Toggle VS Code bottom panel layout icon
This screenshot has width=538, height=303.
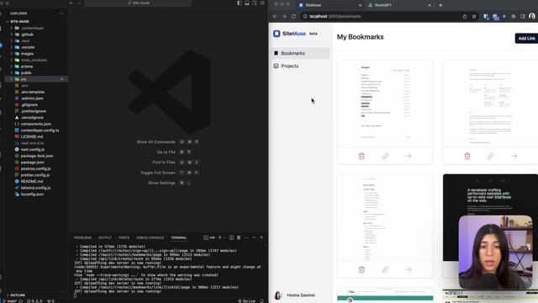click(x=247, y=3)
